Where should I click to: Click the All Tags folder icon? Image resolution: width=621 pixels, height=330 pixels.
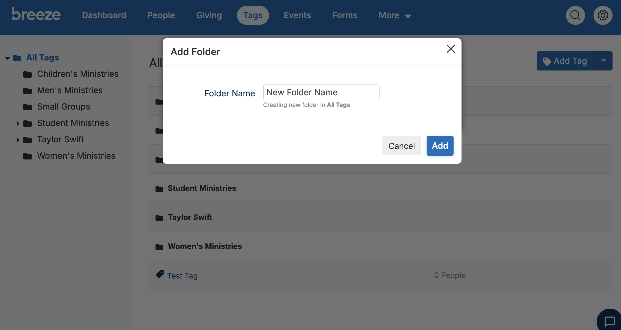pyautogui.click(x=17, y=58)
